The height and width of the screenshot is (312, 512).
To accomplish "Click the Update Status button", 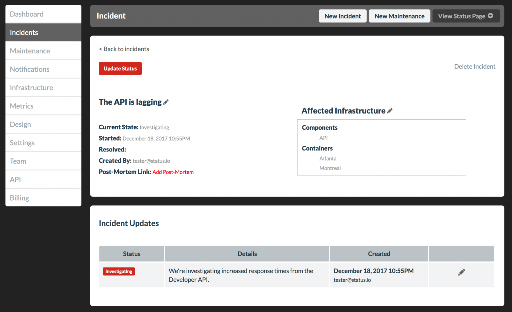I will tap(120, 68).
